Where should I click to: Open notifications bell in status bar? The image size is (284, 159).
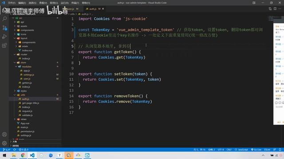pos(280,150)
